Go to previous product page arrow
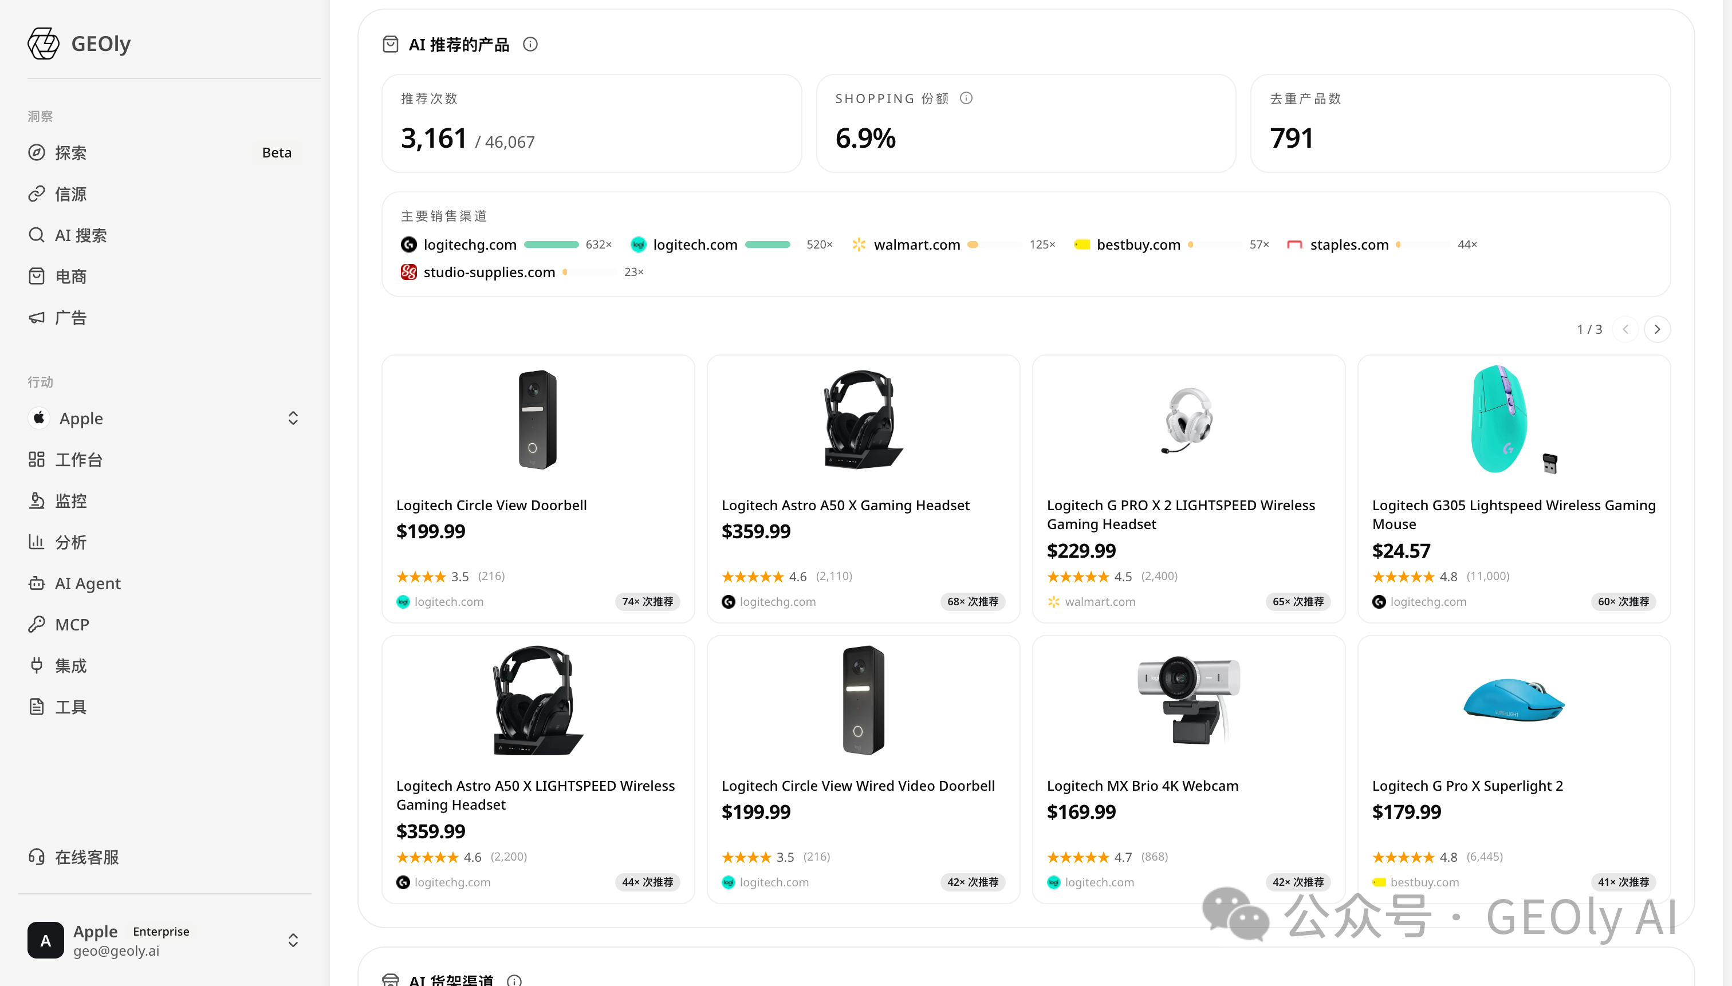1732x986 pixels. (x=1625, y=329)
